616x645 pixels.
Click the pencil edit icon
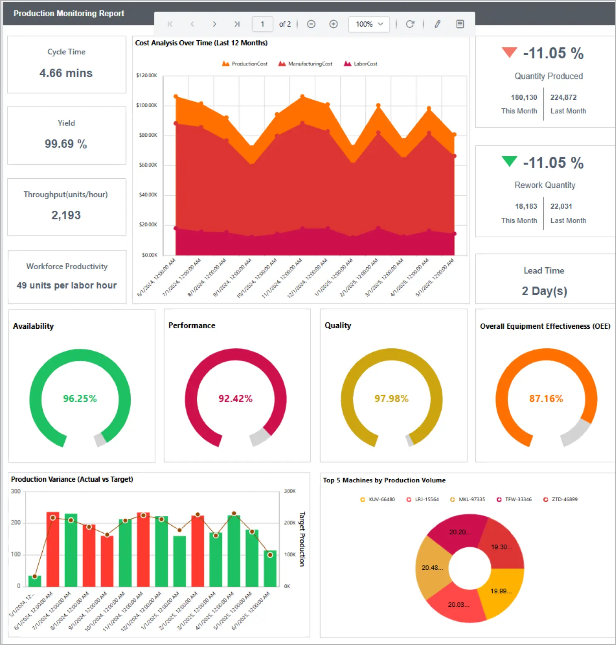tap(438, 24)
